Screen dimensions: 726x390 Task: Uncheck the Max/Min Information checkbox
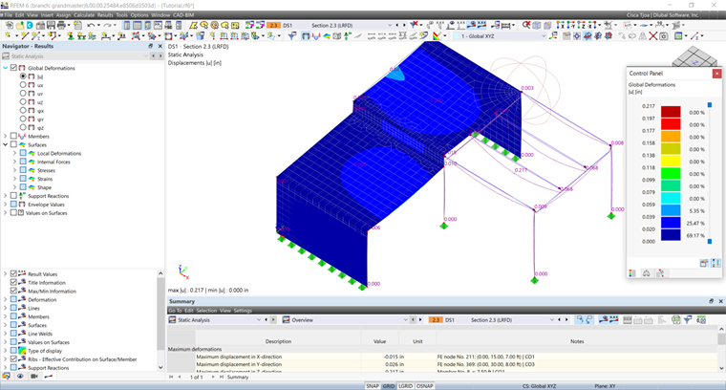coord(13,291)
